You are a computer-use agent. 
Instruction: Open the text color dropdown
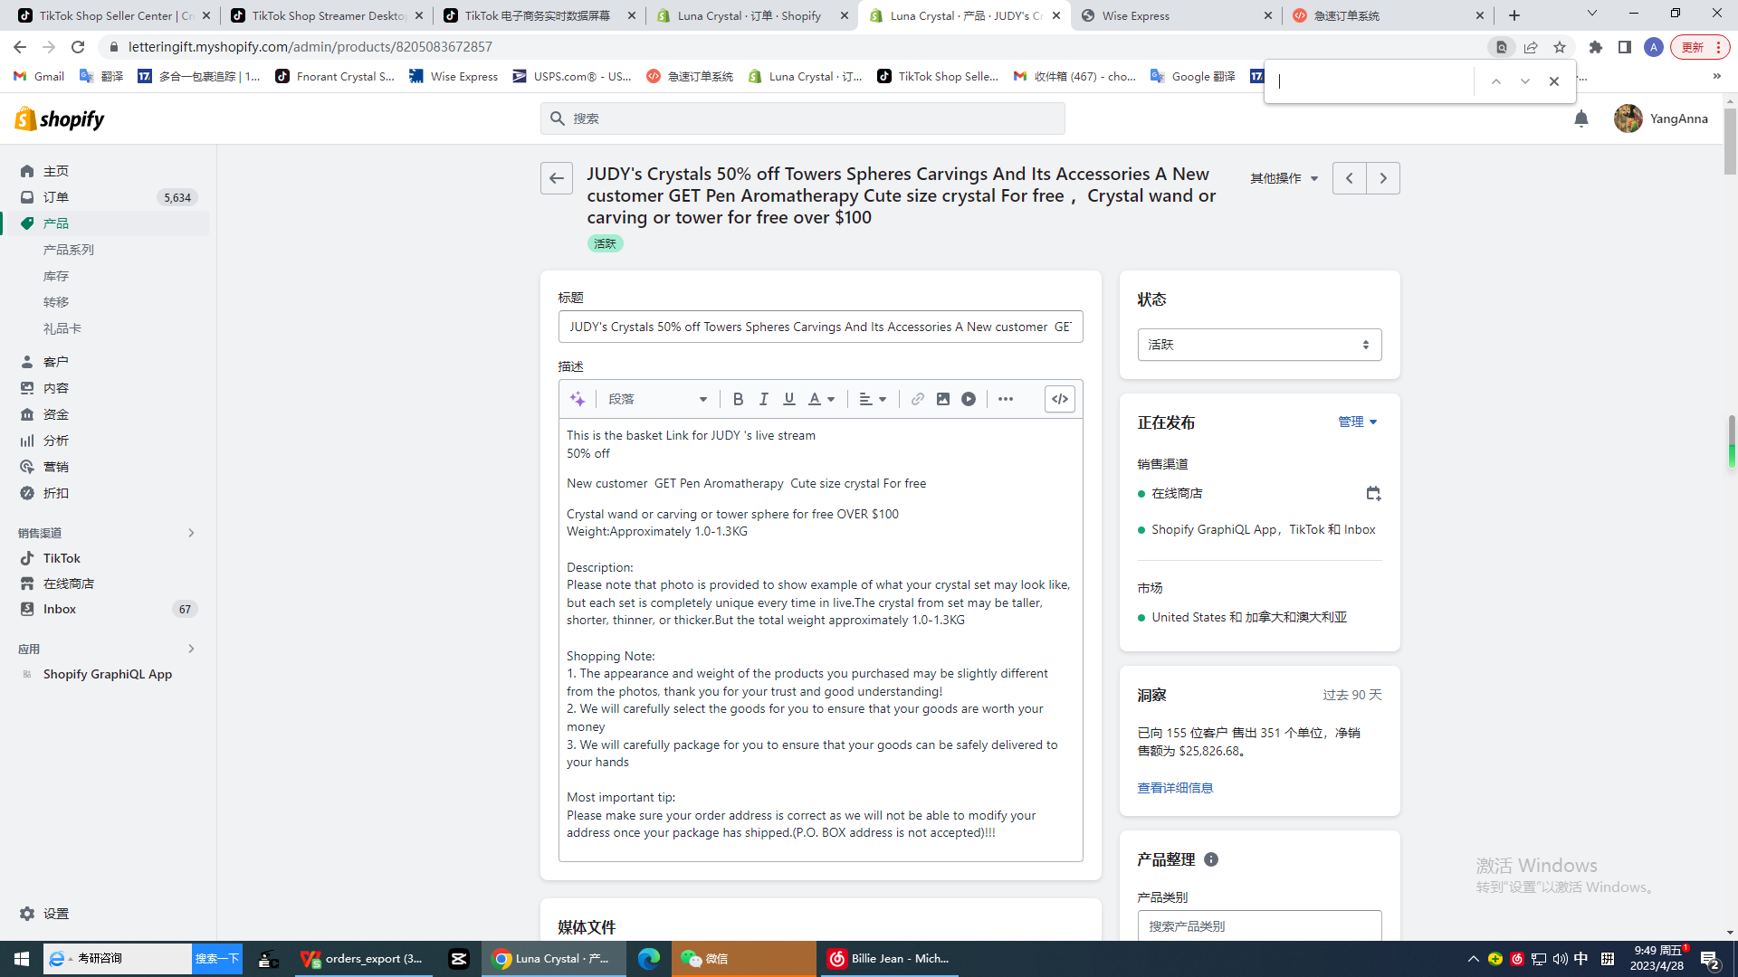821,399
